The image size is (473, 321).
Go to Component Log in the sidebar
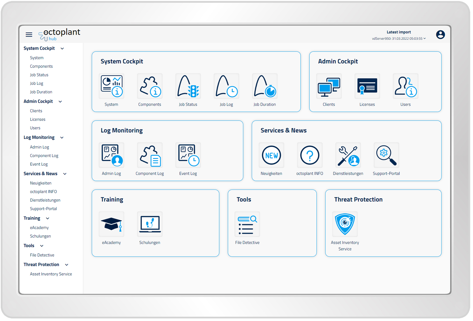click(44, 156)
